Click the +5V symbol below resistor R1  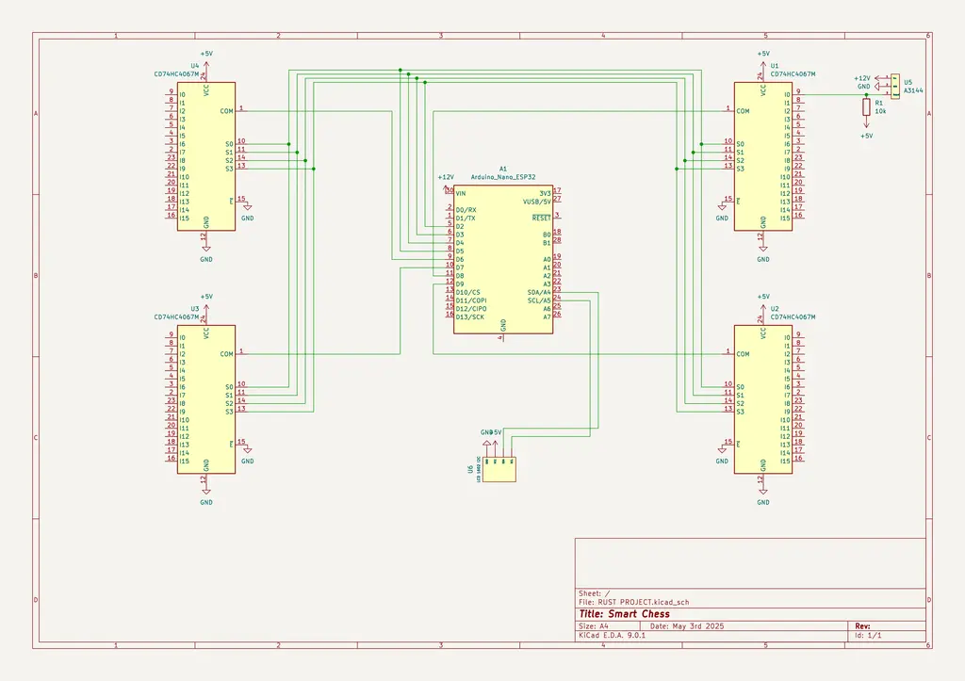pyautogui.click(x=866, y=131)
